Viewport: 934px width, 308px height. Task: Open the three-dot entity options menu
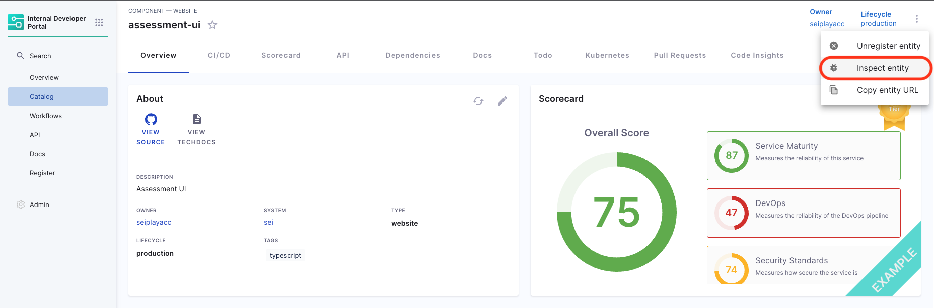[916, 19]
